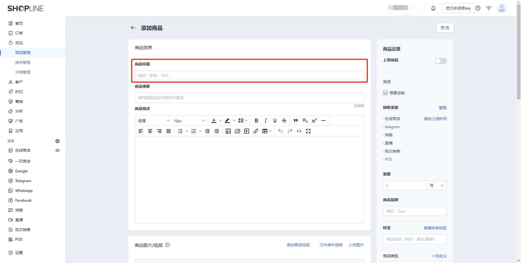Open the 段落 paragraph style dropdown
The image size is (521, 263).
[154, 121]
